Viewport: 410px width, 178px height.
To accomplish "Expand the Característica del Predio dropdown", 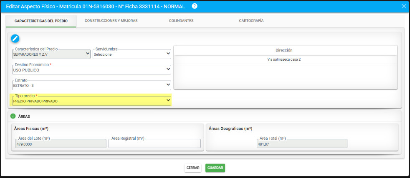I will [51, 54].
